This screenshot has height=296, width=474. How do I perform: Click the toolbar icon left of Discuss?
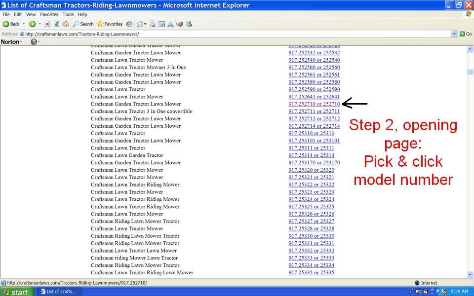(170, 24)
